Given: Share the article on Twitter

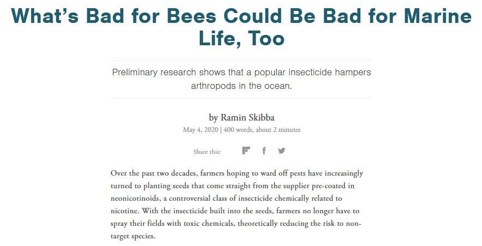Looking at the screenshot, I should click(281, 151).
